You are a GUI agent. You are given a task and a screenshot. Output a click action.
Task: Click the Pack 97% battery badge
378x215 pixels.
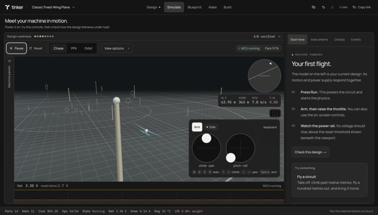click(x=272, y=48)
